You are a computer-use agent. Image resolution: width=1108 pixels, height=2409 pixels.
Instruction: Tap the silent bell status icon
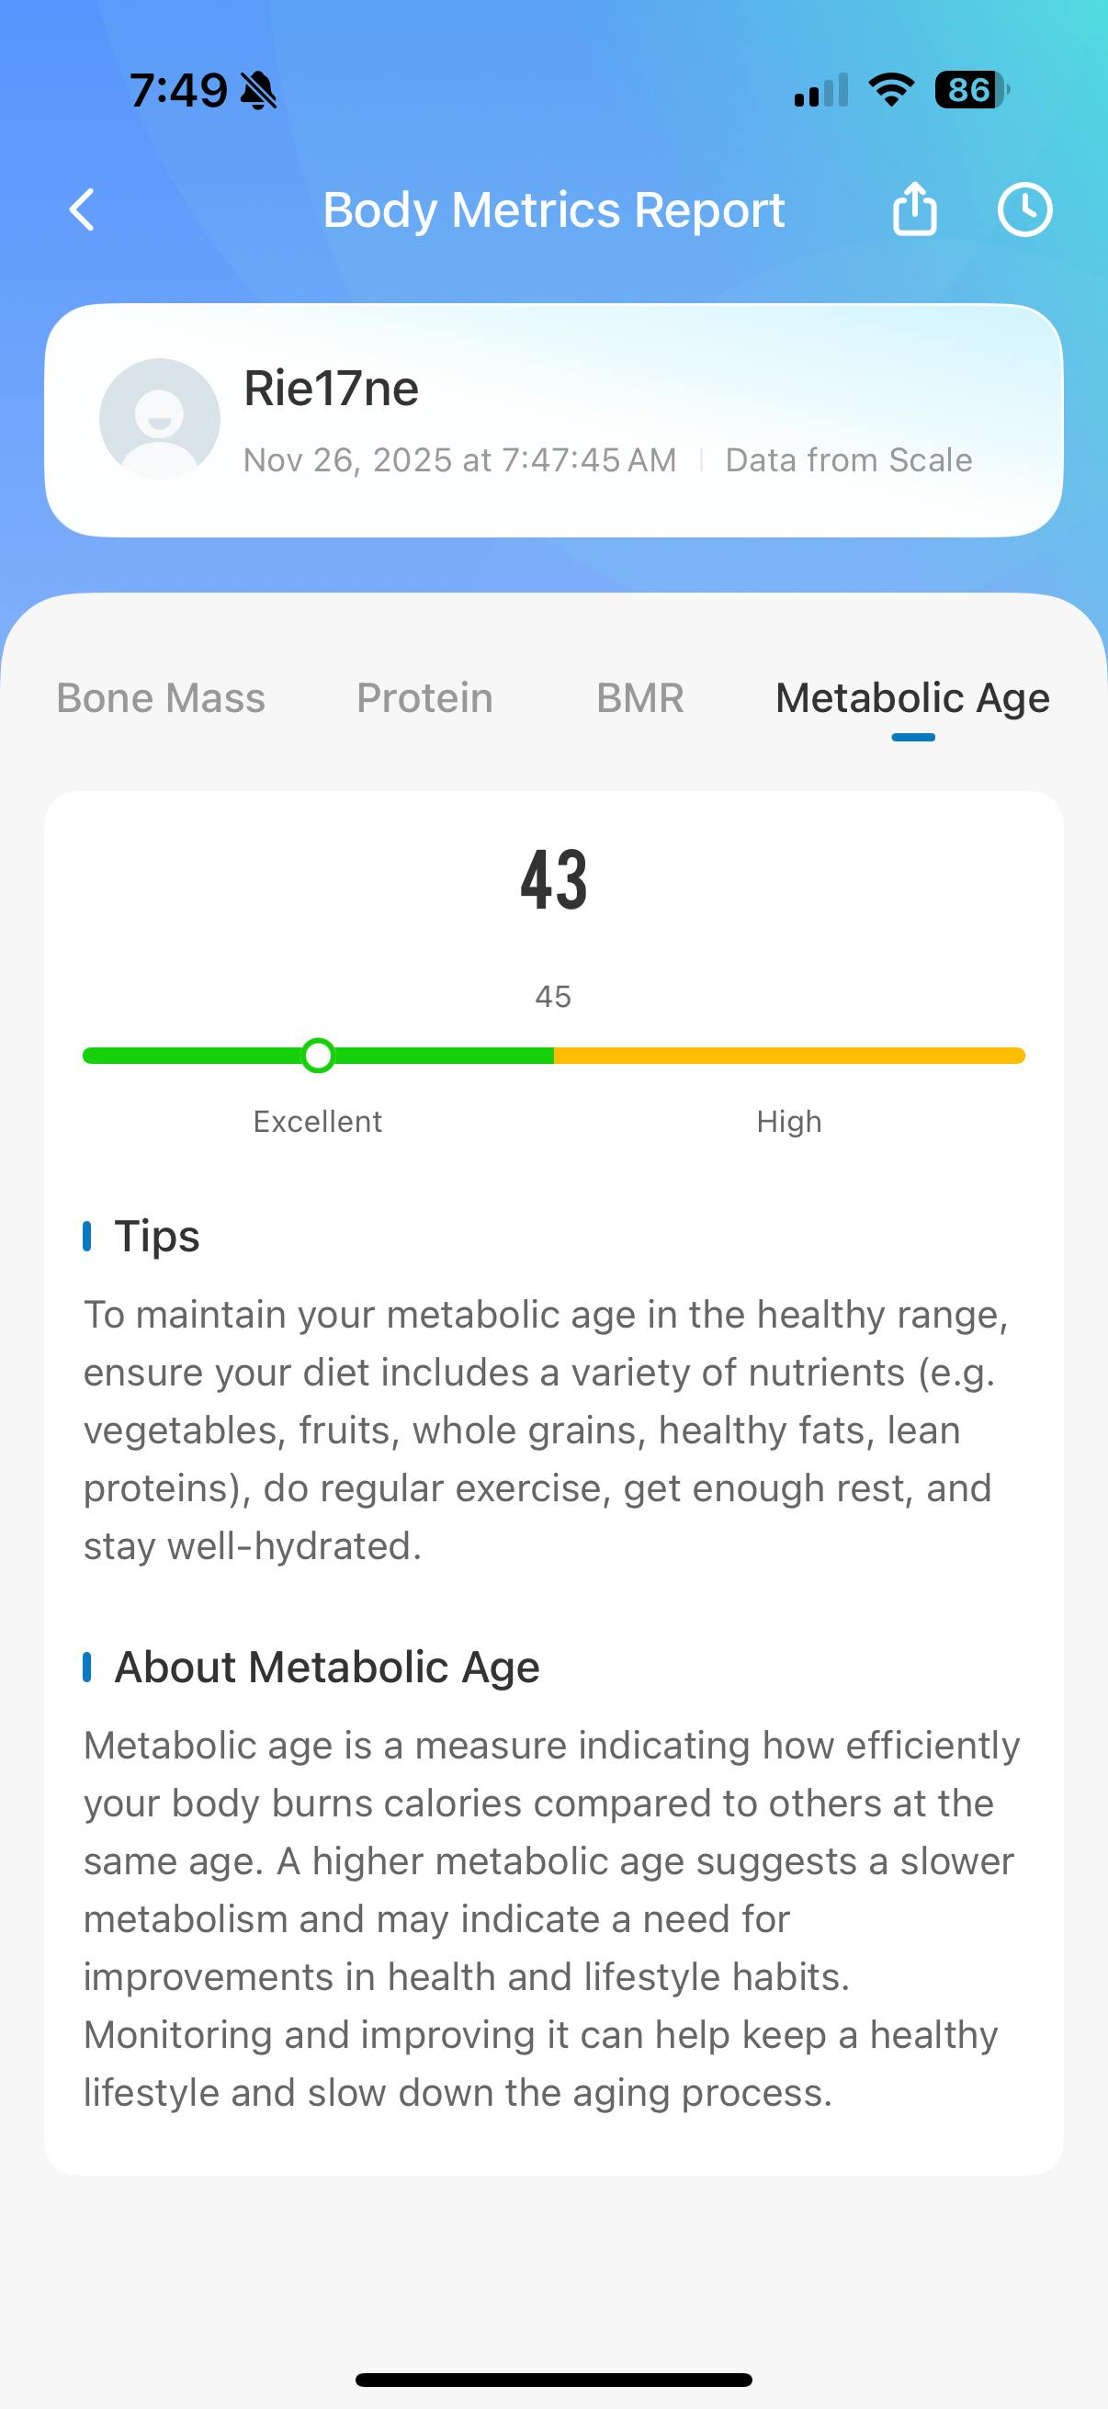tap(258, 91)
